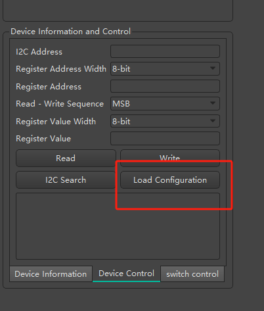Click the Register Value label text
Viewport: 264px width, 311px height.
click(x=43, y=139)
